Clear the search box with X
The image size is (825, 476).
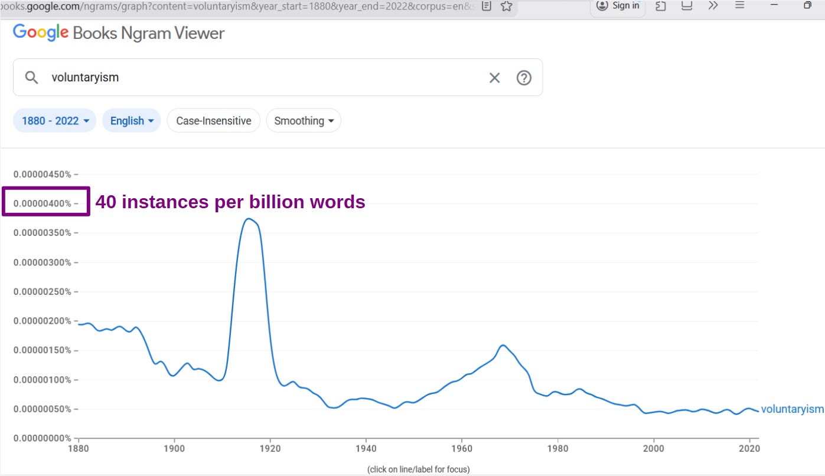[494, 77]
